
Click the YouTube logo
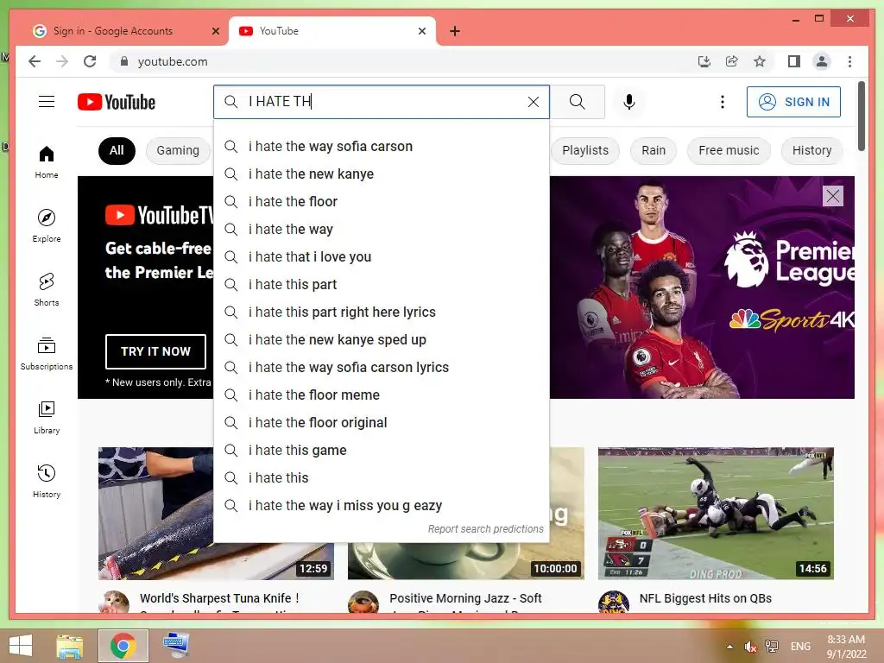(x=117, y=102)
